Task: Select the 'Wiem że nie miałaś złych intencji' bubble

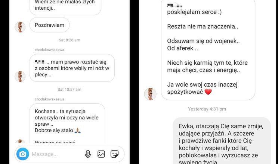Action: click(65, 7)
